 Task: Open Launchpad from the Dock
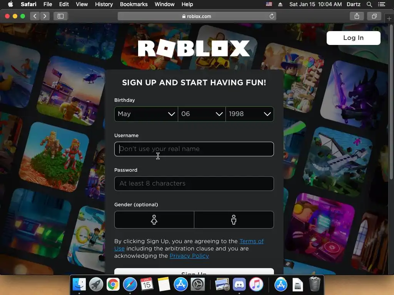96,285
